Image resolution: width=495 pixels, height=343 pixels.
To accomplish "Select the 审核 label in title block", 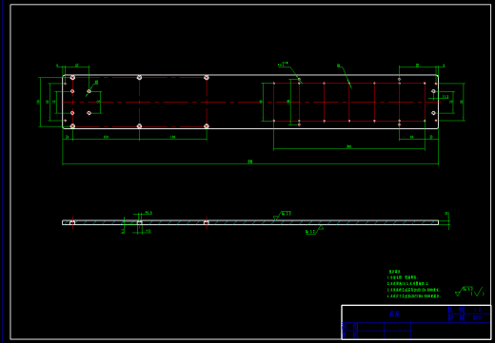I will (x=349, y=334).
